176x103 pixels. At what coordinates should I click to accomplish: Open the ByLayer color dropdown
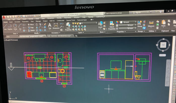coord(128,22)
